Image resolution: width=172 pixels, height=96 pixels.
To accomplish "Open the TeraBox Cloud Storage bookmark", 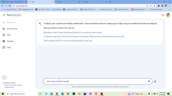I will 105,10.
